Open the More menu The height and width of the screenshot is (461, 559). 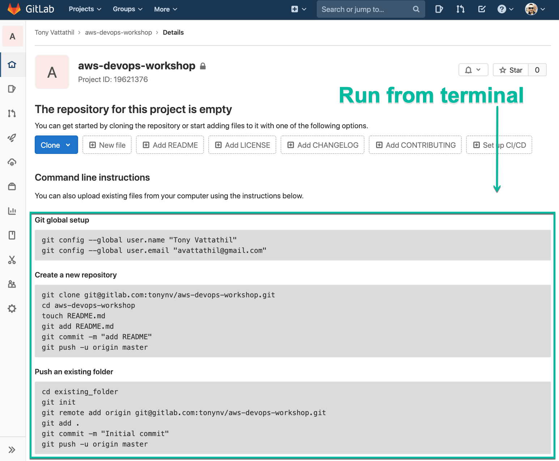coord(166,9)
